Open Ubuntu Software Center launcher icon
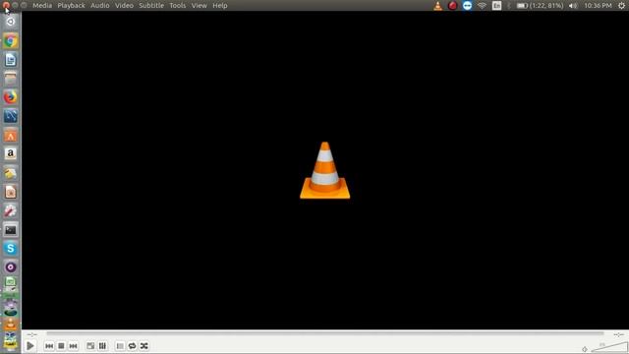629x354 pixels. (x=11, y=136)
